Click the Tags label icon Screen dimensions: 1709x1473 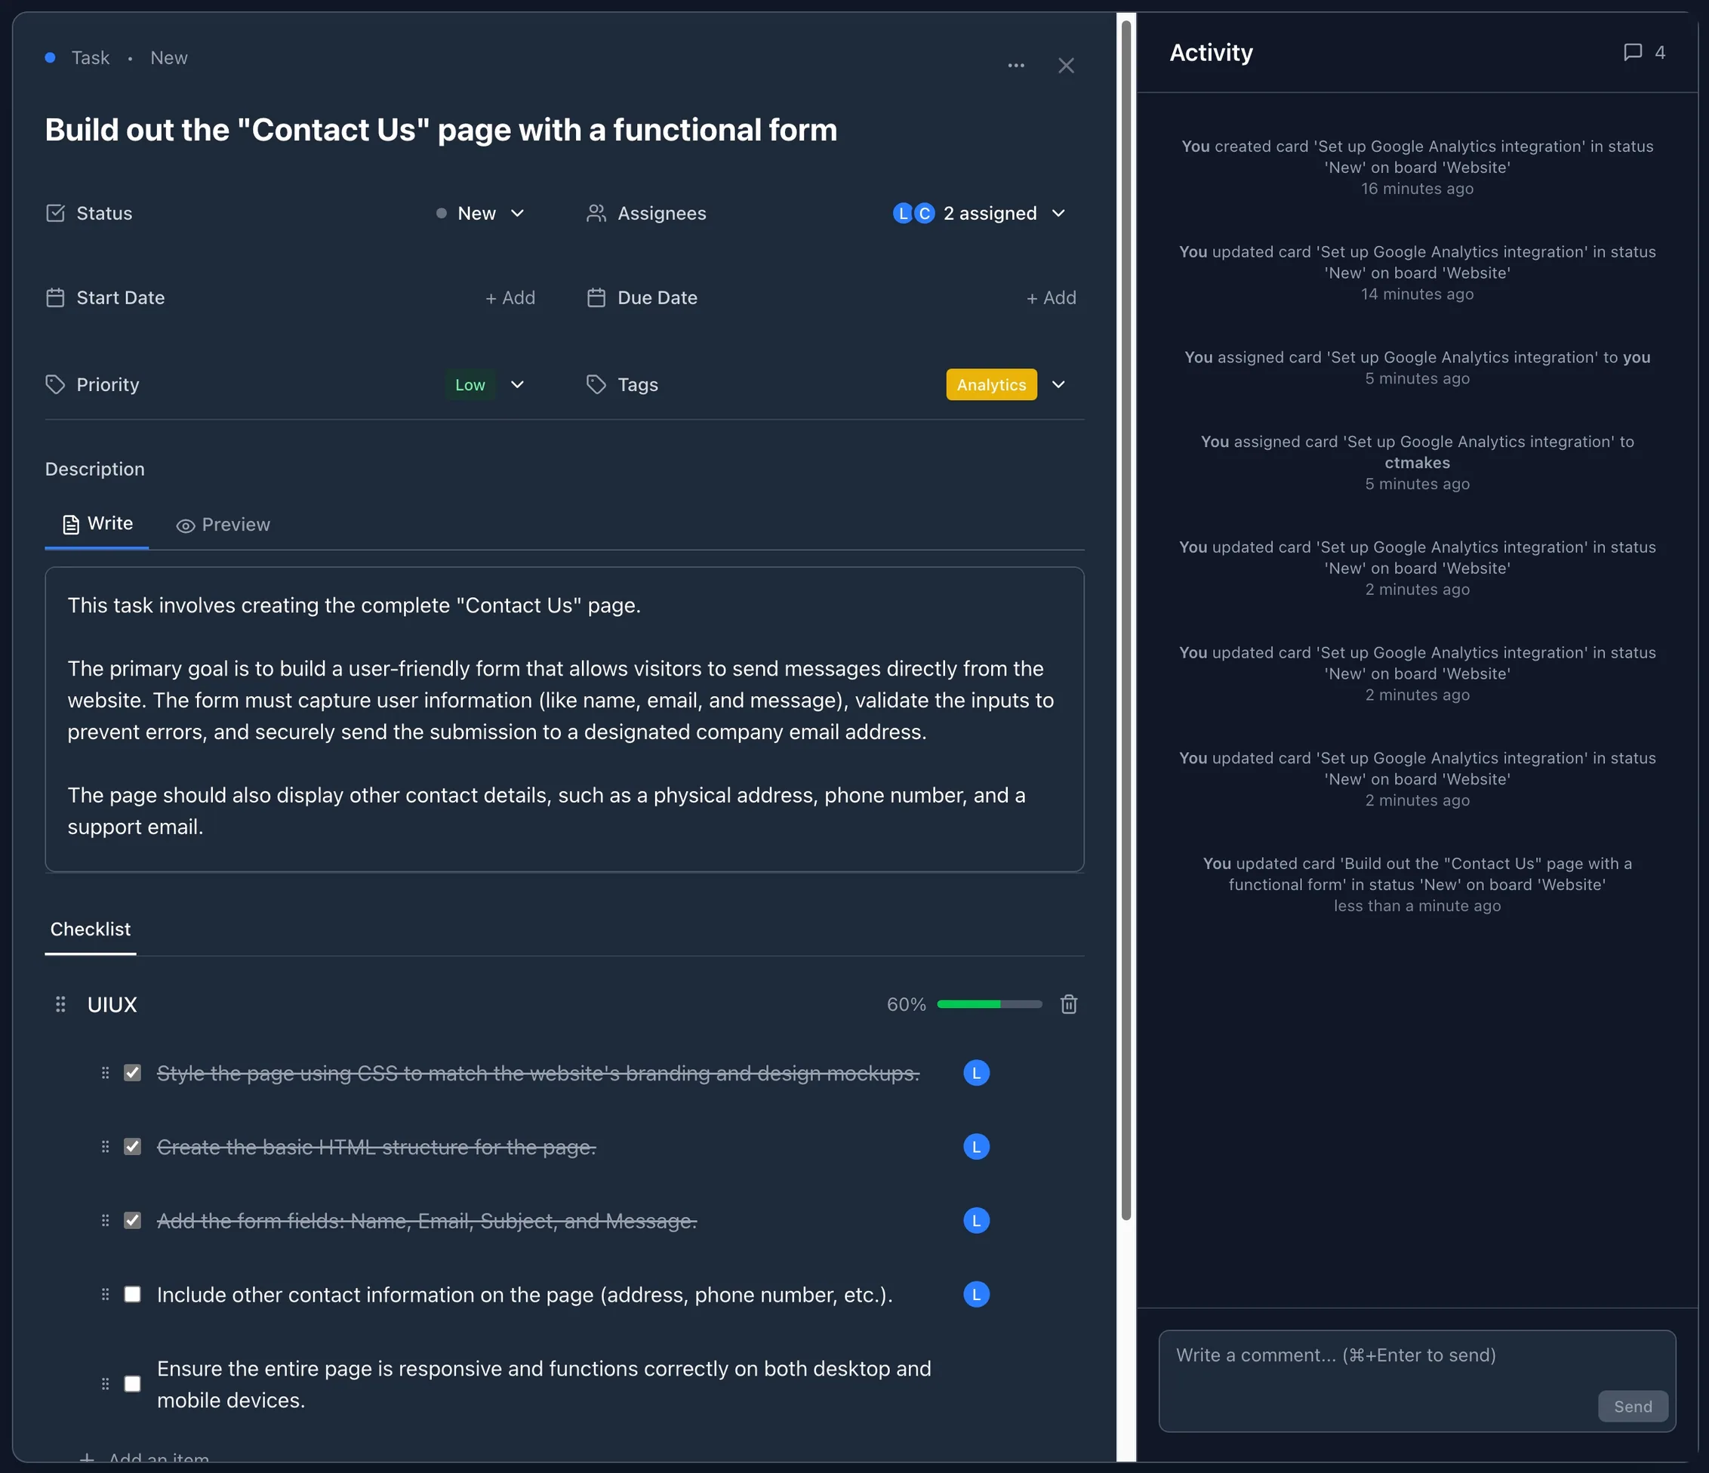point(596,384)
